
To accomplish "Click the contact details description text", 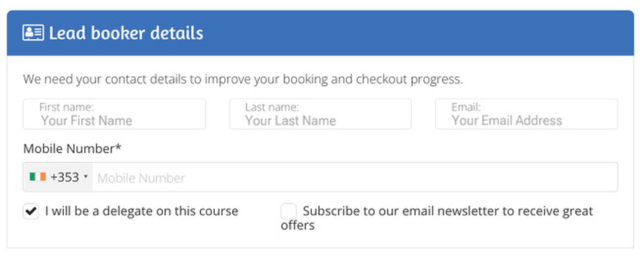I will pyautogui.click(x=243, y=79).
